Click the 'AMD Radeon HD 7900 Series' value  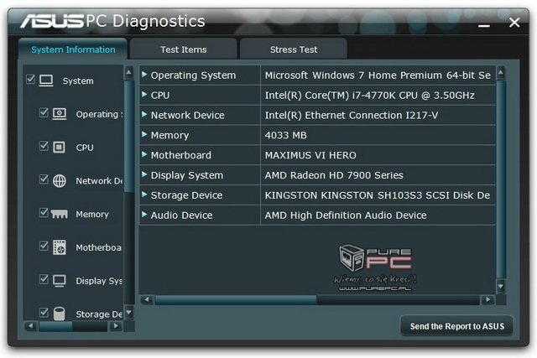pyautogui.click(x=334, y=175)
